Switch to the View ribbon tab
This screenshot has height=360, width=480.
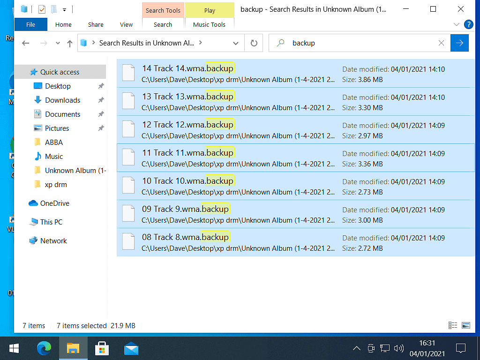(x=126, y=24)
